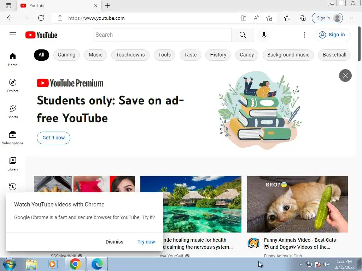This screenshot has width=362, height=271.
Task: Select the Touchdowns filter chip
Action: [130, 55]
